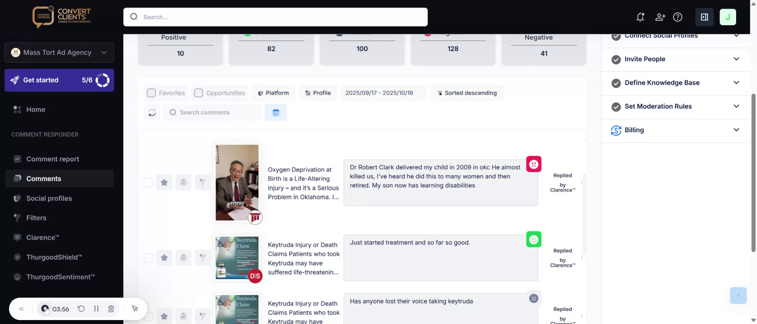Click filter icon on 'Just started treatment' row
The height and width of the screenshot is (324, 757).
pyautogui.click(x=203, y=257)
